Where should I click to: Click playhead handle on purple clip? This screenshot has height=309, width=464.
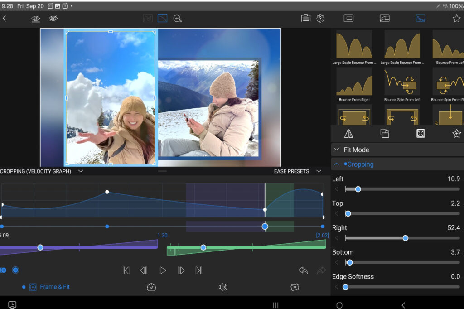[x=40, y=247]
